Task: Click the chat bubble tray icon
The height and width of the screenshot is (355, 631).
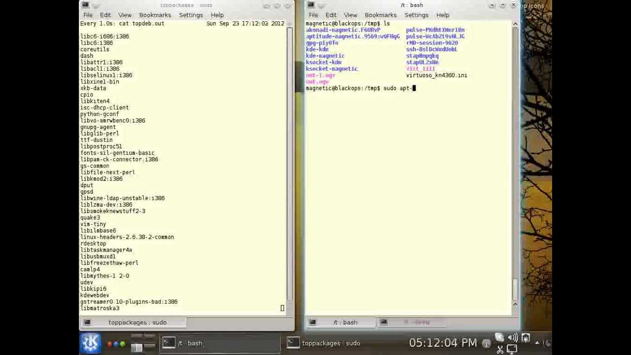Action: [x=499, y=338]
